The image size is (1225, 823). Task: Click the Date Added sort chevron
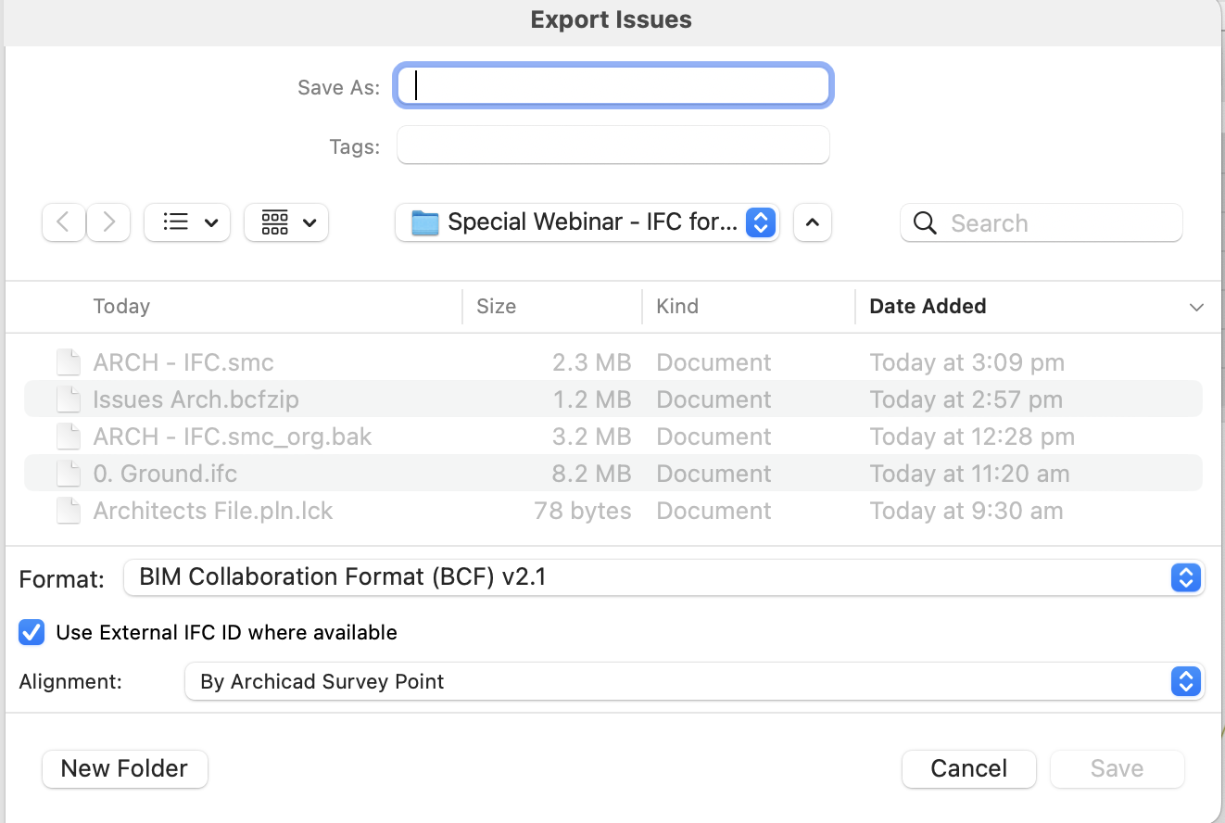point(1196,307)
